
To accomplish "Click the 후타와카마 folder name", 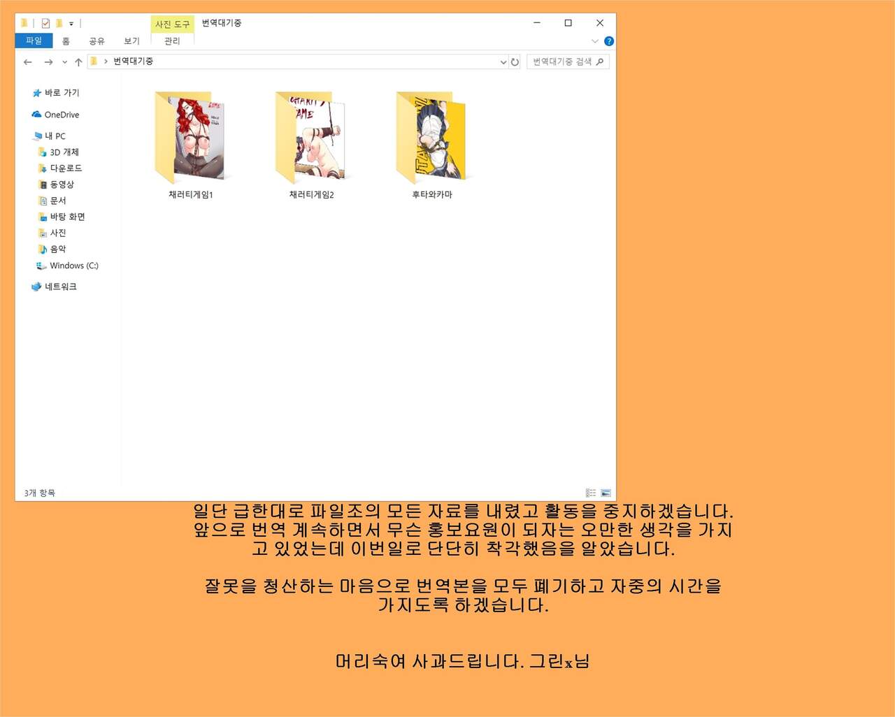I will [432, 195].
